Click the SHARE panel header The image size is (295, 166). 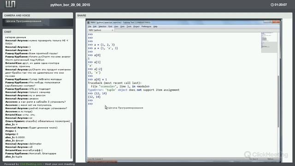click(184, 15)
